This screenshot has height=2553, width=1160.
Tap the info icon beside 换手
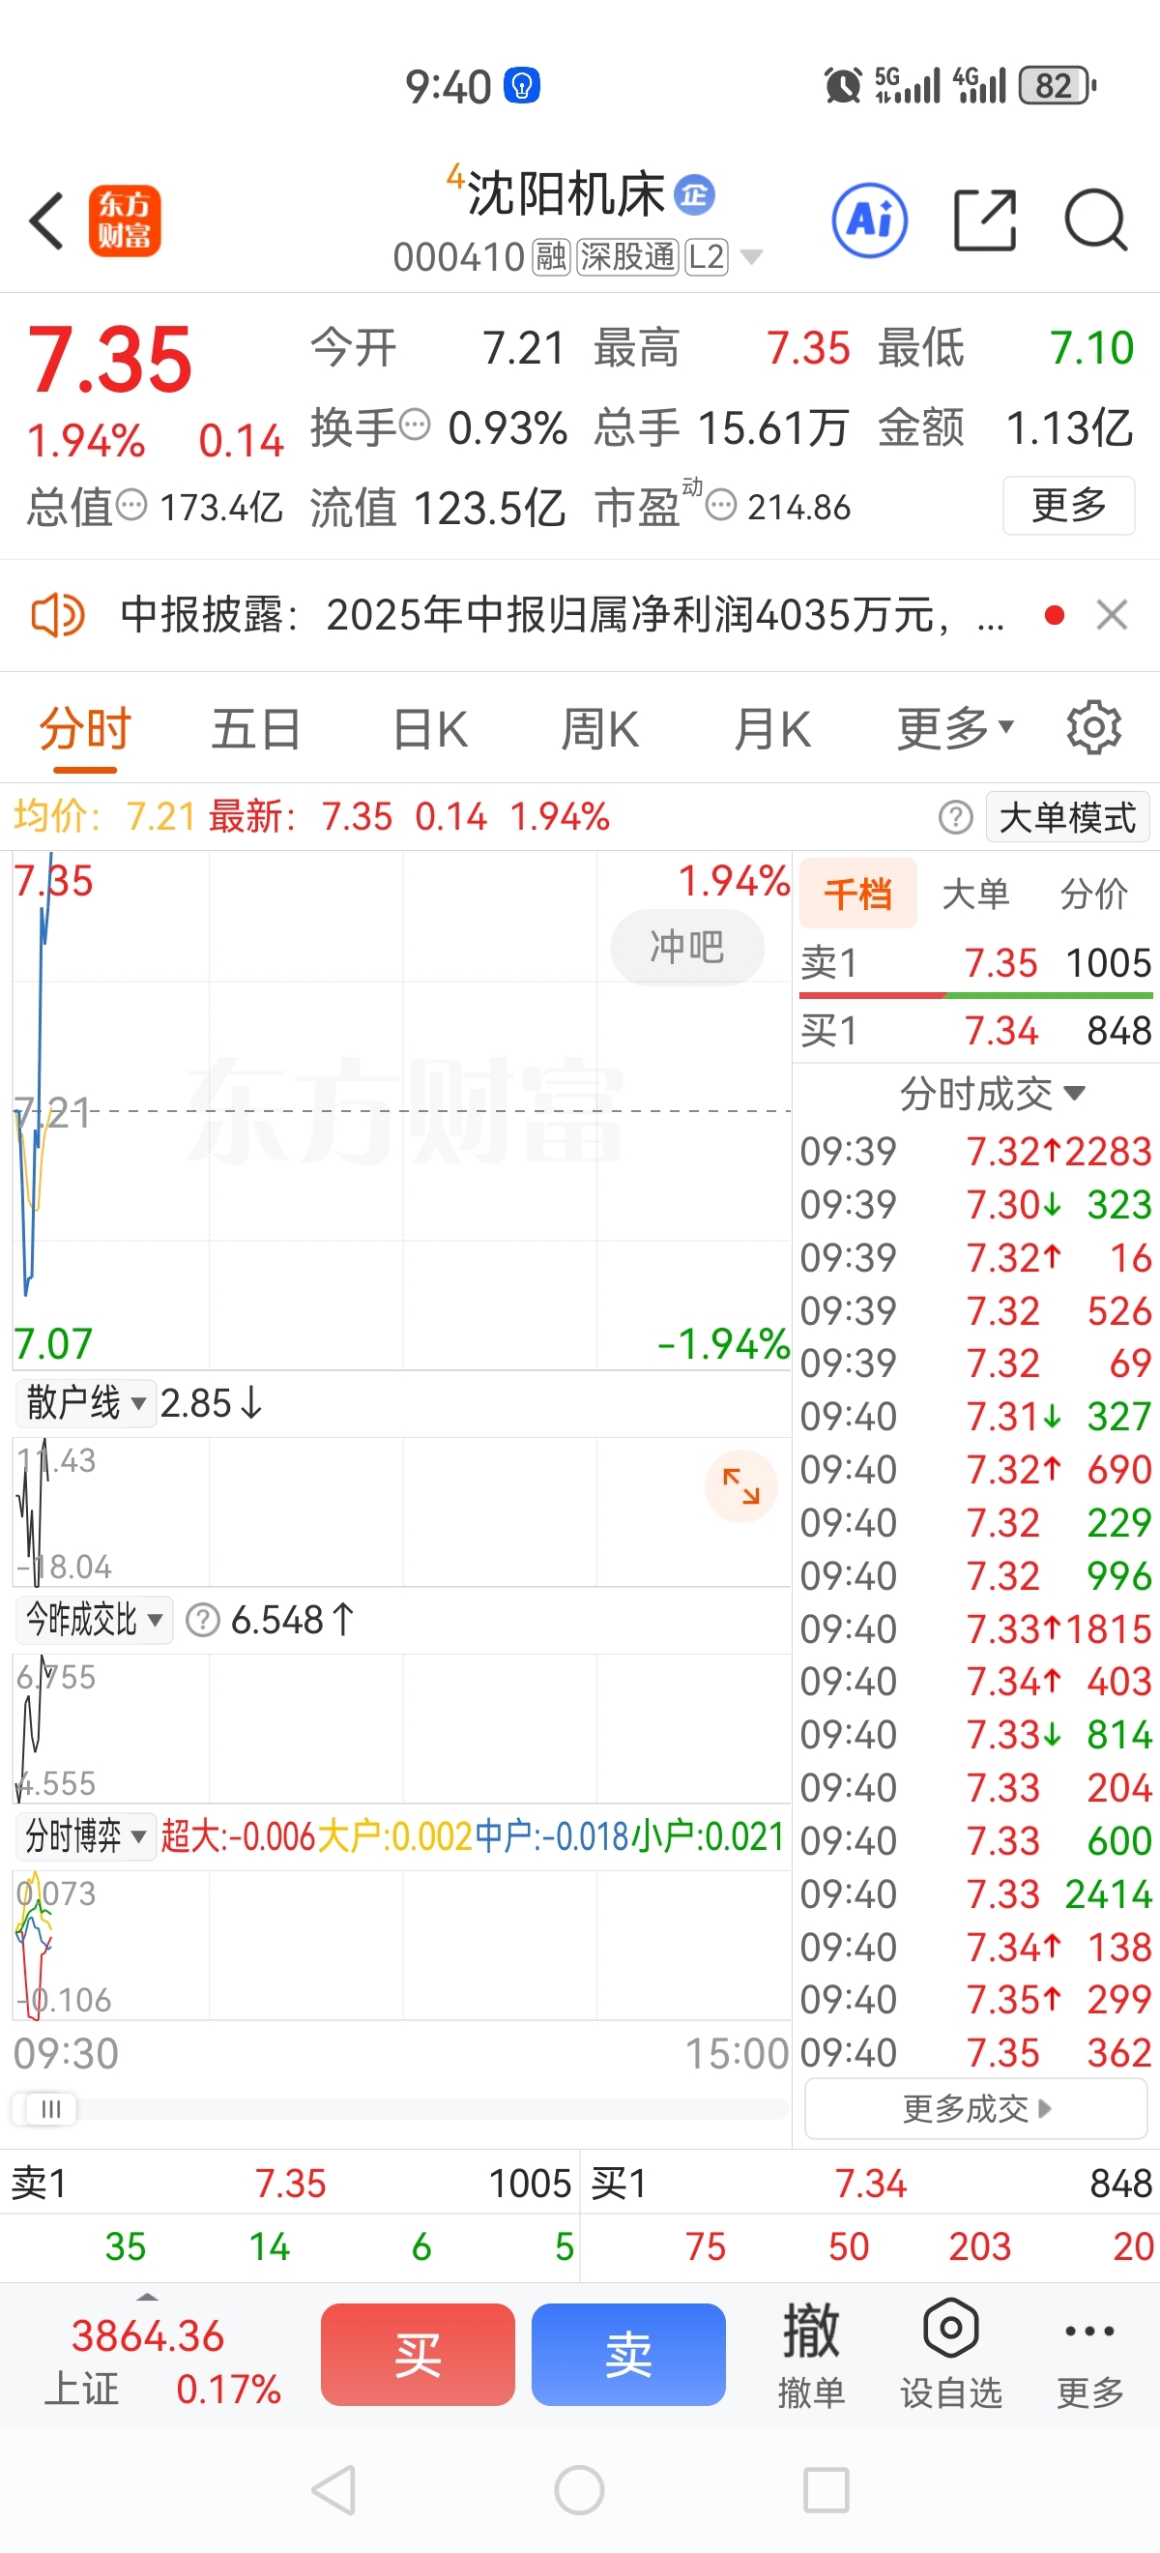tap(414, 425)
